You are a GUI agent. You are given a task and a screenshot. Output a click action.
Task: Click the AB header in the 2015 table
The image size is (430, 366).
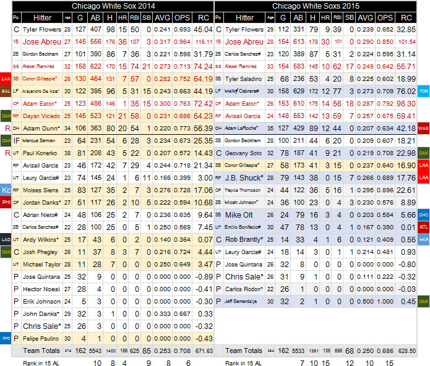[298, 18]
